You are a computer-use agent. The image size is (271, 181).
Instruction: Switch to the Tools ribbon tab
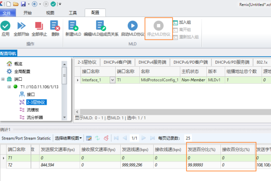pyautogui.click(x=73, y=13)
